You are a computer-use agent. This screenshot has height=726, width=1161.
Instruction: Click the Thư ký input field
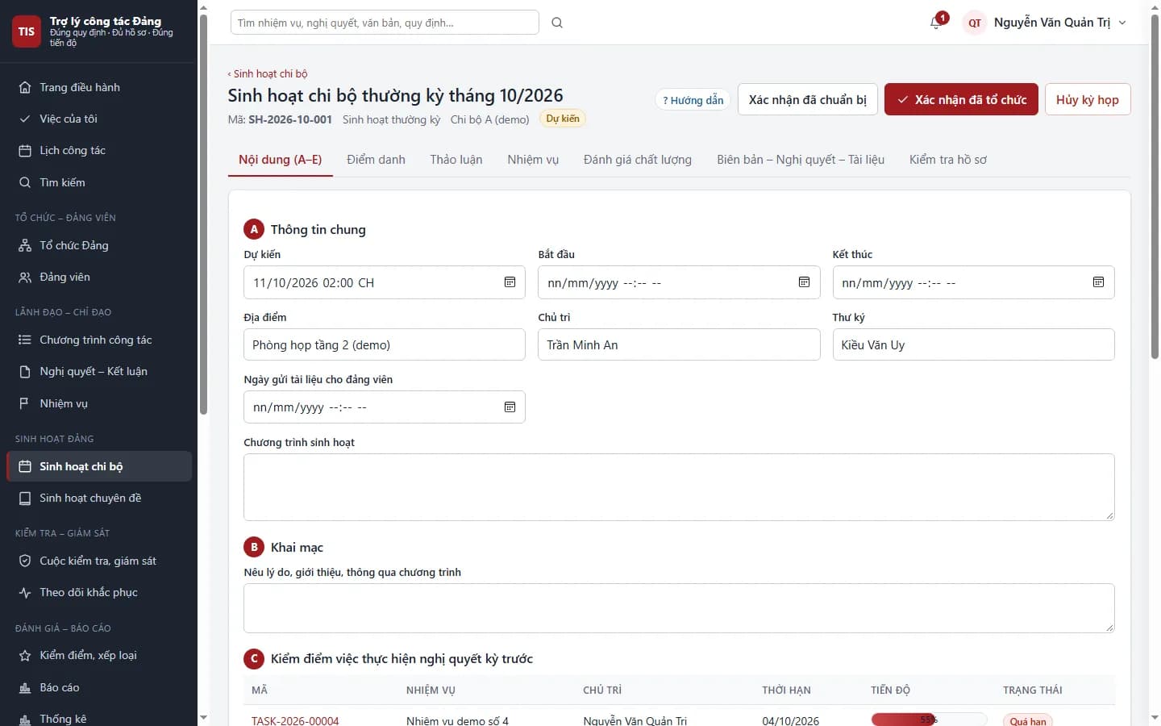(x=973, y=344)
